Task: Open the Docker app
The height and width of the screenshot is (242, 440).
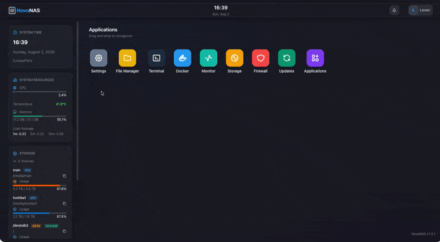Action: (183, 58)
